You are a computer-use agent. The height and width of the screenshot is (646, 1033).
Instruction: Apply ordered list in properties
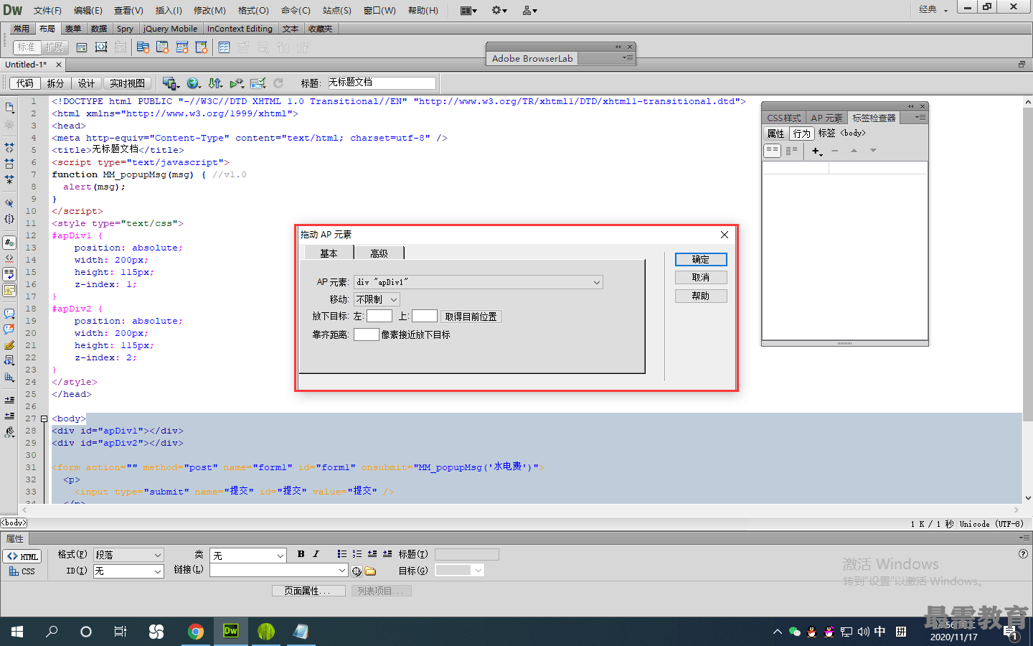[357, 554]
